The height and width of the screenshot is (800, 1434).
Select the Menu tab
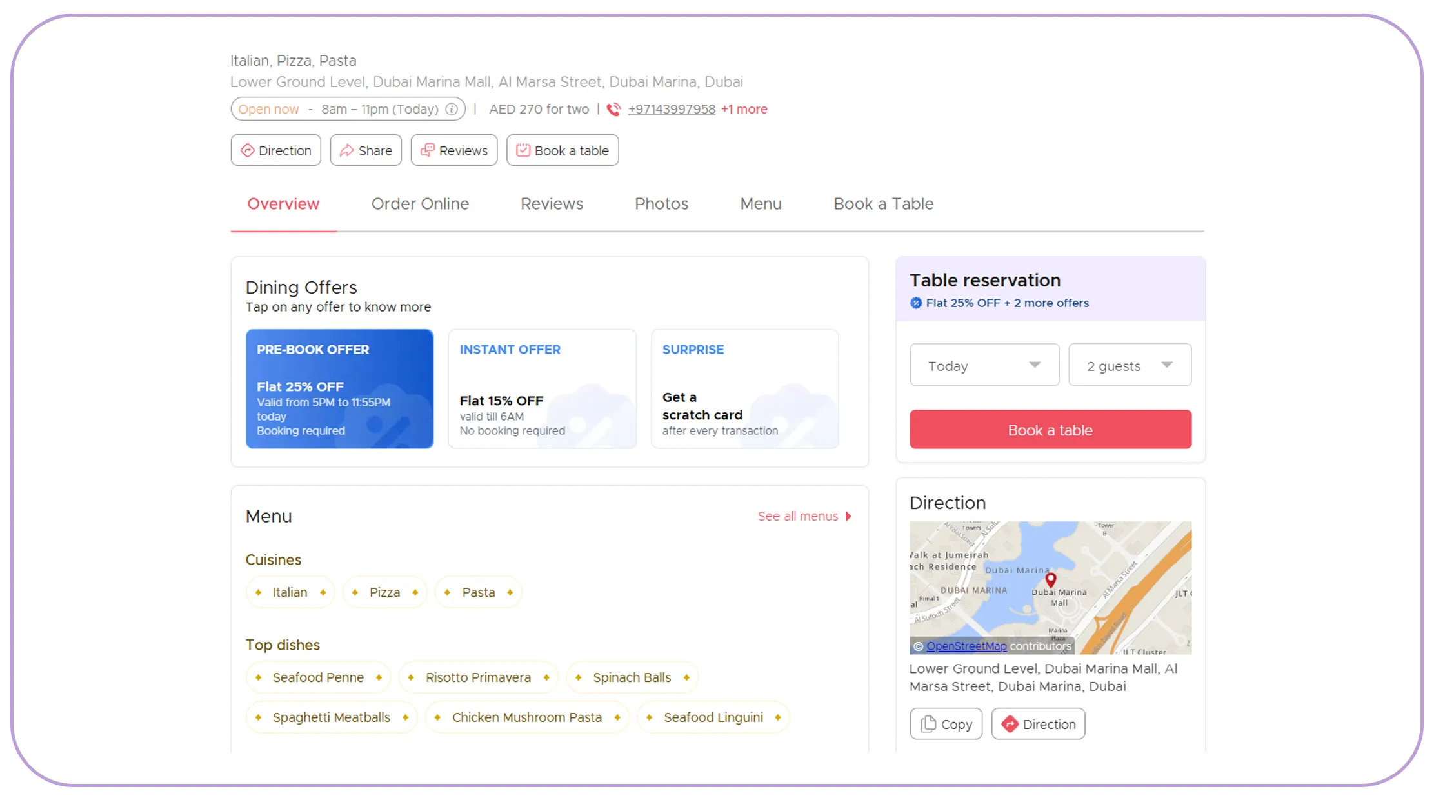point(761,204)
